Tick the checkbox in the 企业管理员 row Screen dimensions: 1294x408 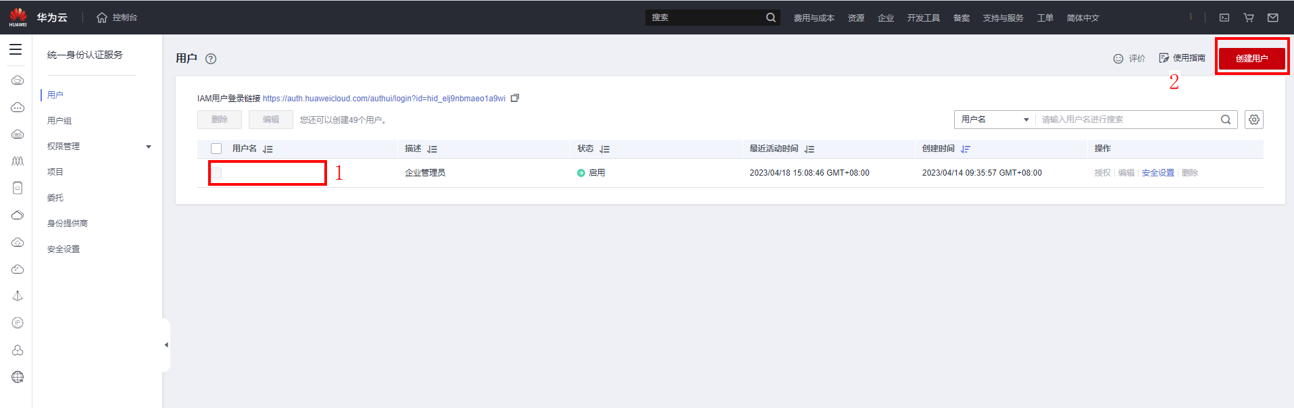coord(216,173)
